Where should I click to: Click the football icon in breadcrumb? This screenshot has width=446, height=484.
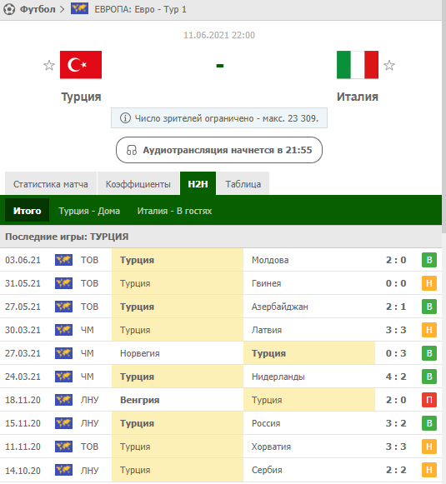point(9,9)
